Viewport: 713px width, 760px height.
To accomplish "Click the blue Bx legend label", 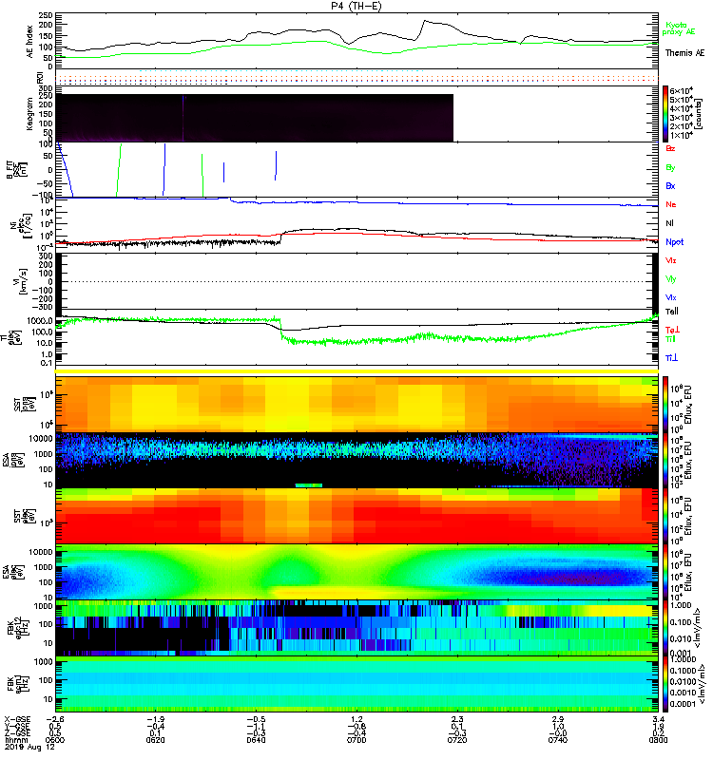I will (670, 186).
